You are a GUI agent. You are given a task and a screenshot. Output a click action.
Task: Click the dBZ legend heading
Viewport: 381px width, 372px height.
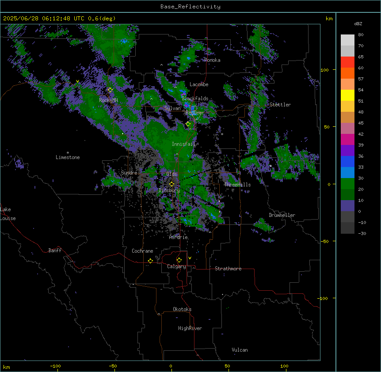[358, 24]
